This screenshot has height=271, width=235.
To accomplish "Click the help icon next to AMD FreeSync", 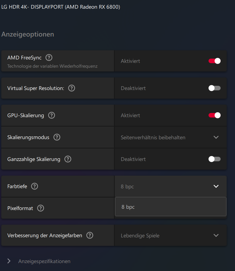I will point(49,58).
